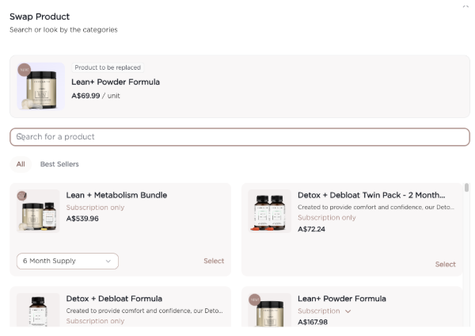475x336 pixels.
Task: Switch to the Best Sellers tab
Action: (x=59, y=164)
